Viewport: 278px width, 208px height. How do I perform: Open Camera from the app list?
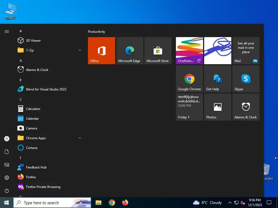click(49, 128)
